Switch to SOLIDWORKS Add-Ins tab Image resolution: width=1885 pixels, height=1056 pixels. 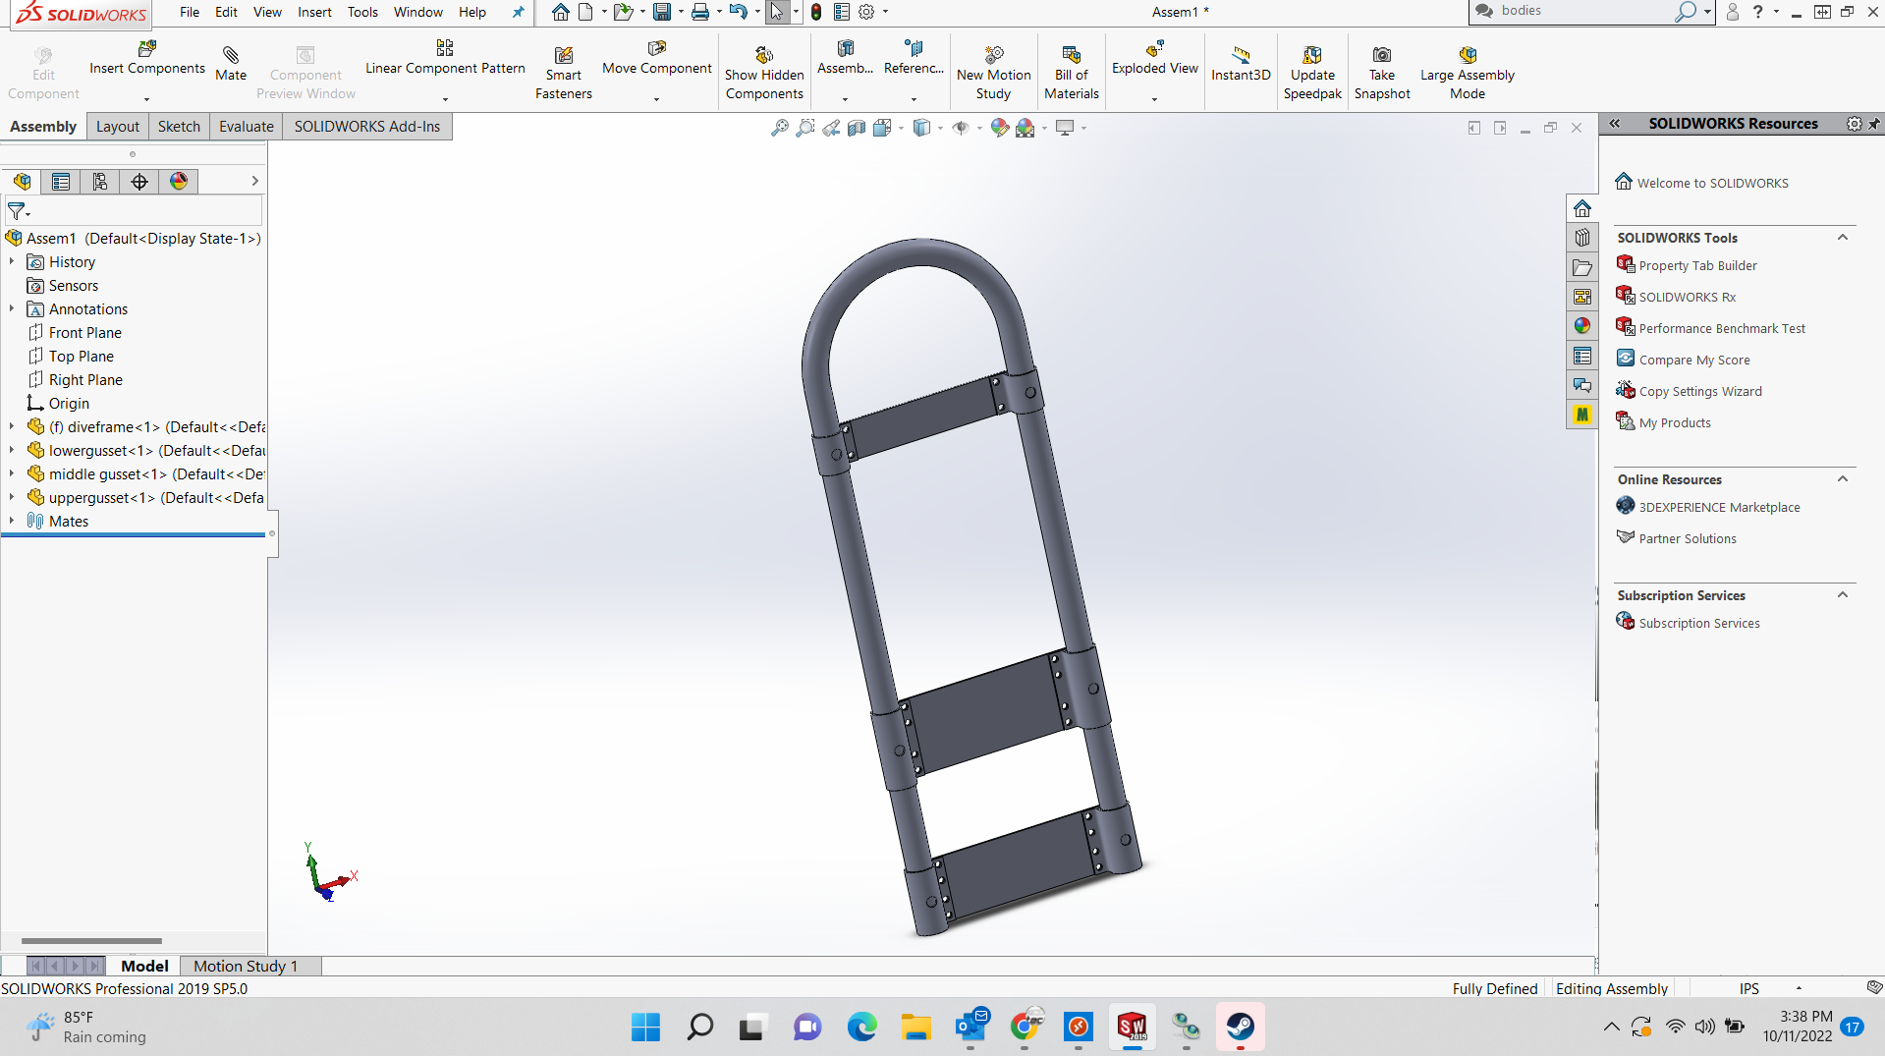(366, 127)
